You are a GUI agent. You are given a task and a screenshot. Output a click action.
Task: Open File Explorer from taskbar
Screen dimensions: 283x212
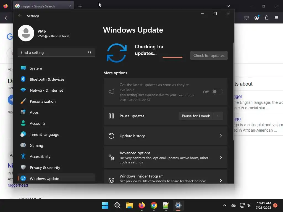(x=129, y=205)
